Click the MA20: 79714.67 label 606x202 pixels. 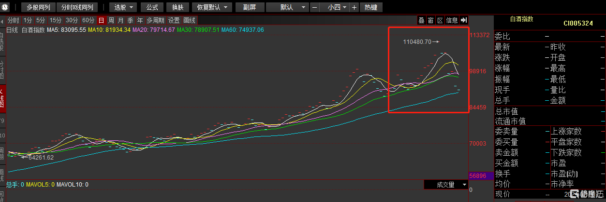tap(154, 30)
